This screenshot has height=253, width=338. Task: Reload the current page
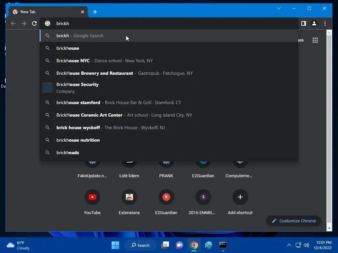pos(34,23)
